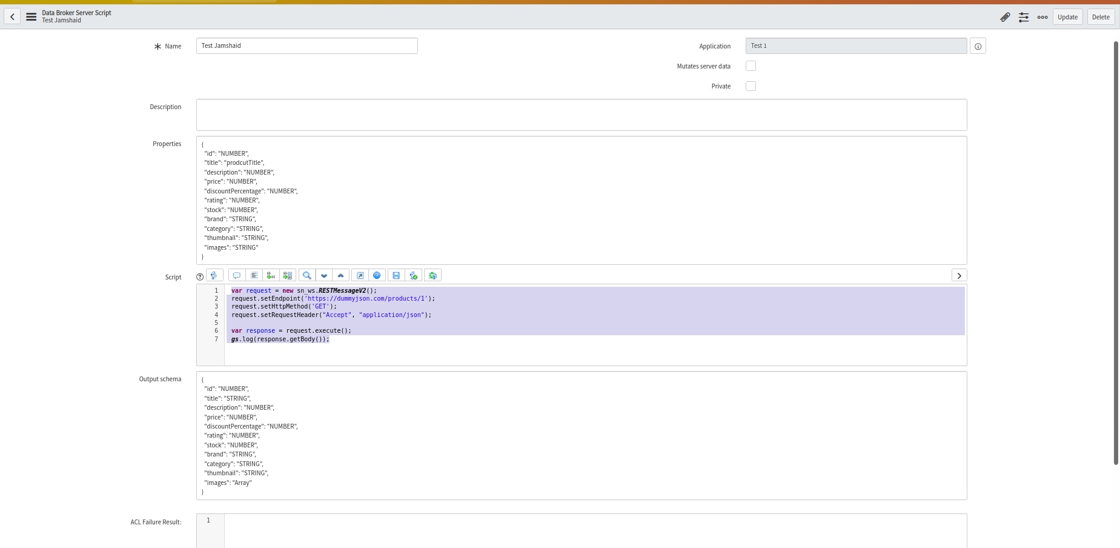Click the Update button
1120x548 pixels.
1067,17
